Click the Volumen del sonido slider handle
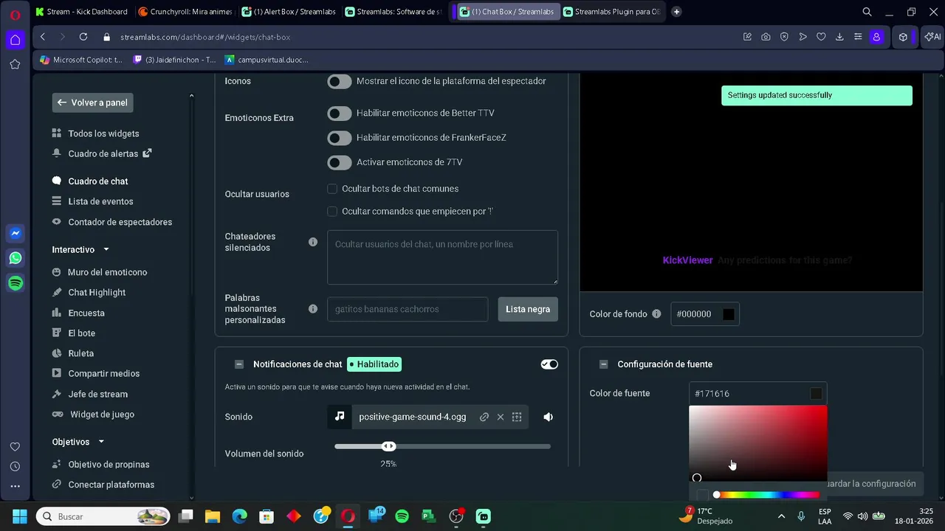 click(388, 446)
